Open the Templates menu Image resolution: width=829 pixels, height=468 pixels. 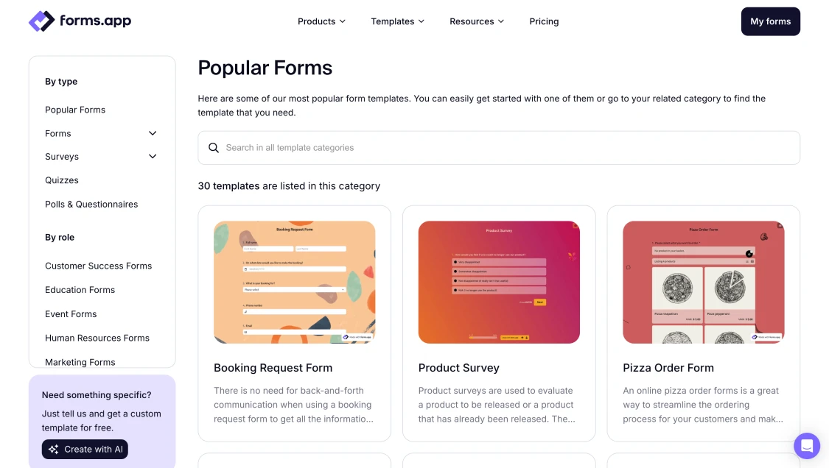pyautogui.click(x=397, y=21)
